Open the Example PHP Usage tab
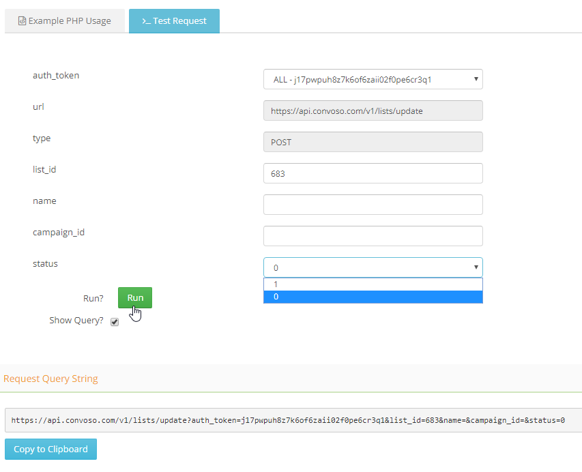 tap(64, 21)
